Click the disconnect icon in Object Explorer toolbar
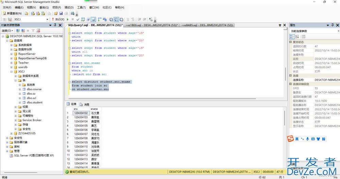This screenshot has width=340, height=179. click(x=23, y=31)
